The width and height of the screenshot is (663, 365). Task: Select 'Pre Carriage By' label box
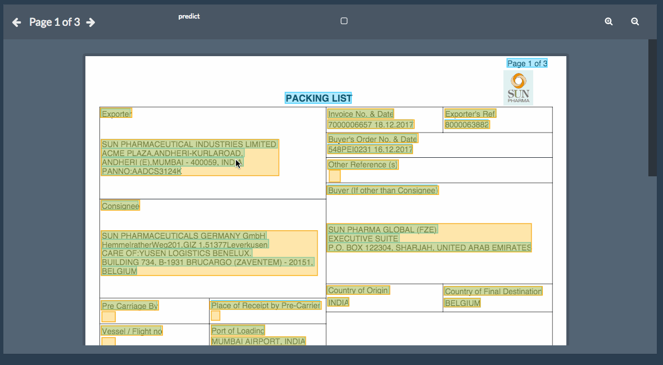130,306
